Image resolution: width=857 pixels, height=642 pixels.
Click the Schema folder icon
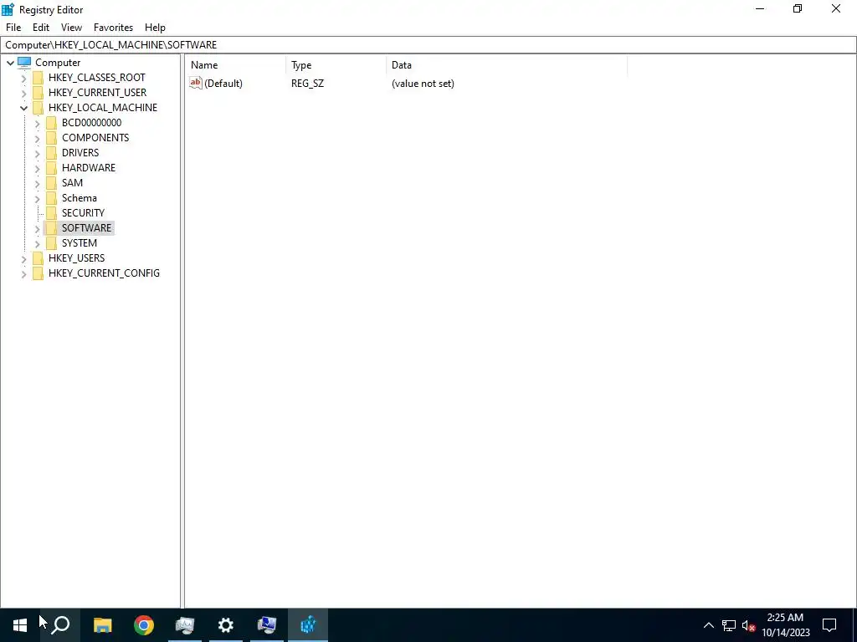(x=51, y=197)
